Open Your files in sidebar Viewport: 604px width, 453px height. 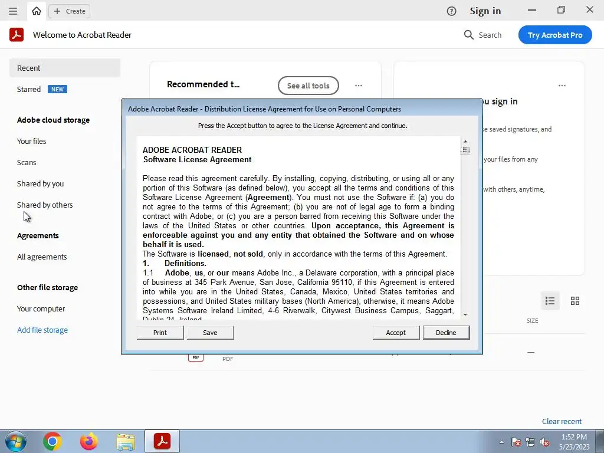coord(32,142)
